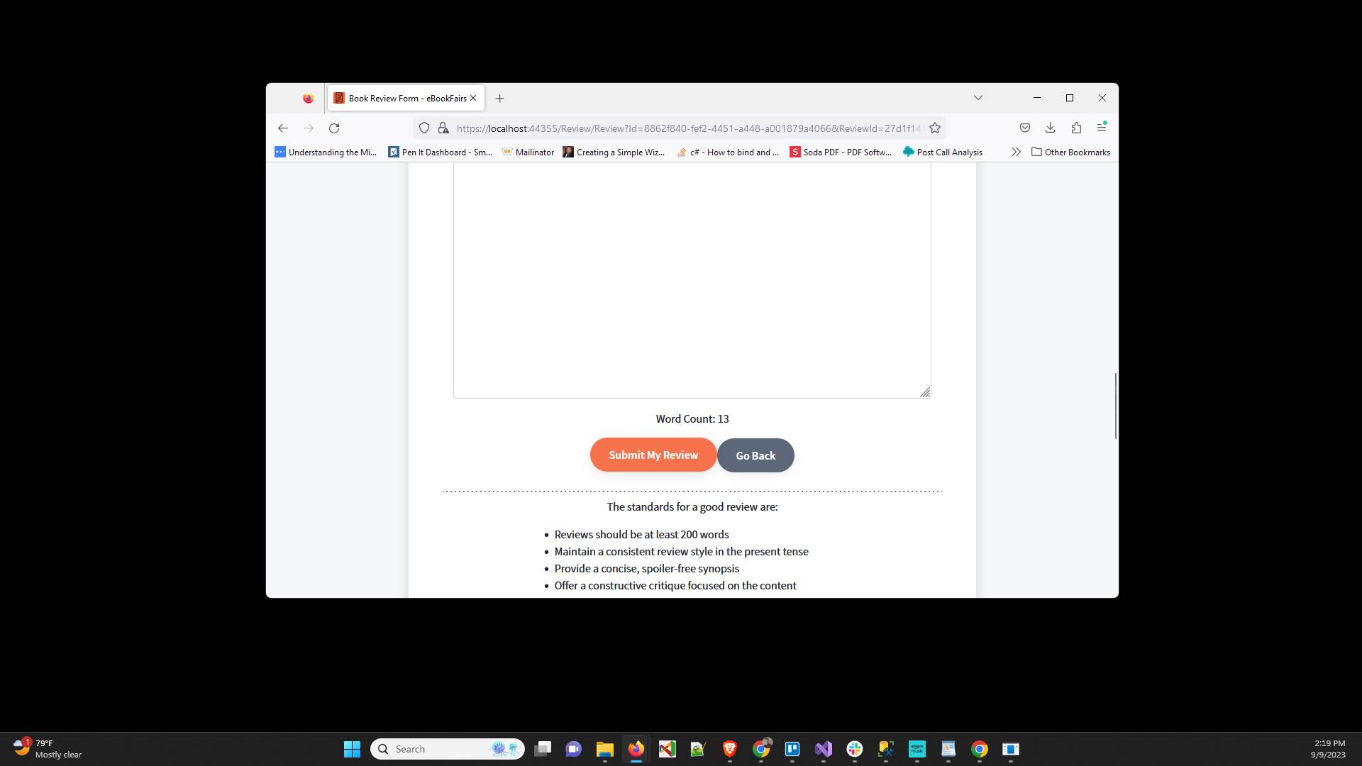
Task: Click the browser back arrow
Action: point(283,128)
